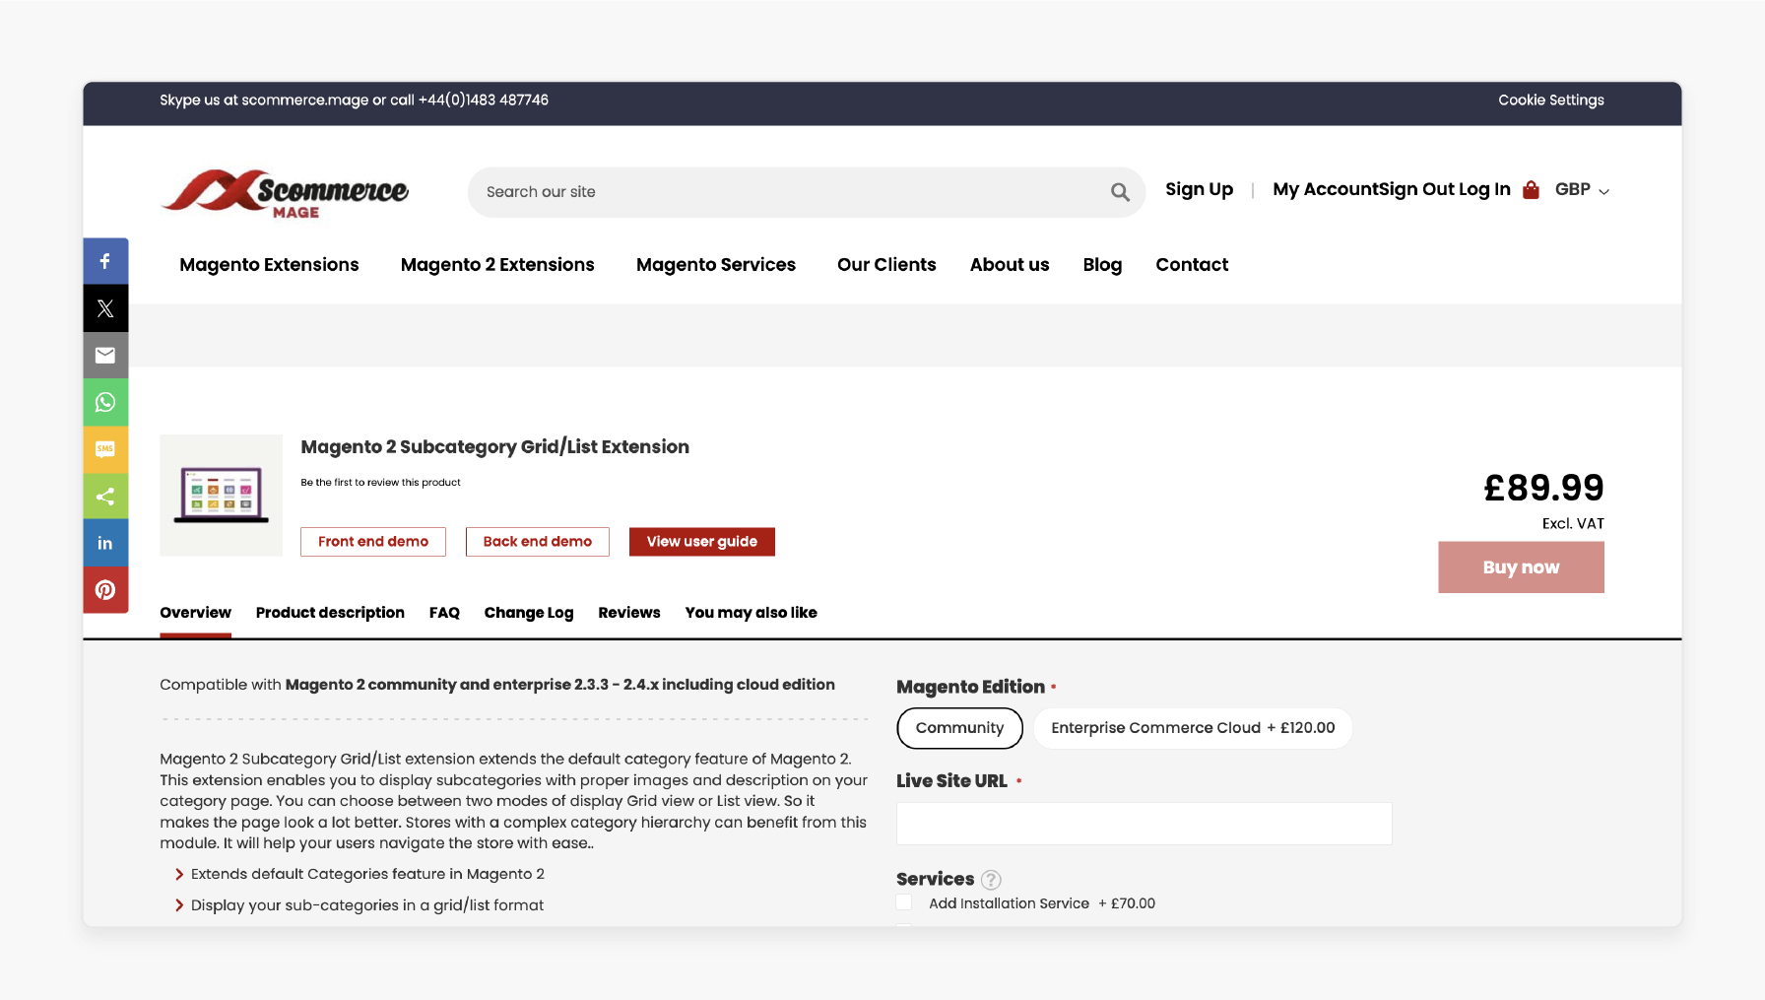
Task: Show the Reviews tab
Action: [x=629, y=613]
